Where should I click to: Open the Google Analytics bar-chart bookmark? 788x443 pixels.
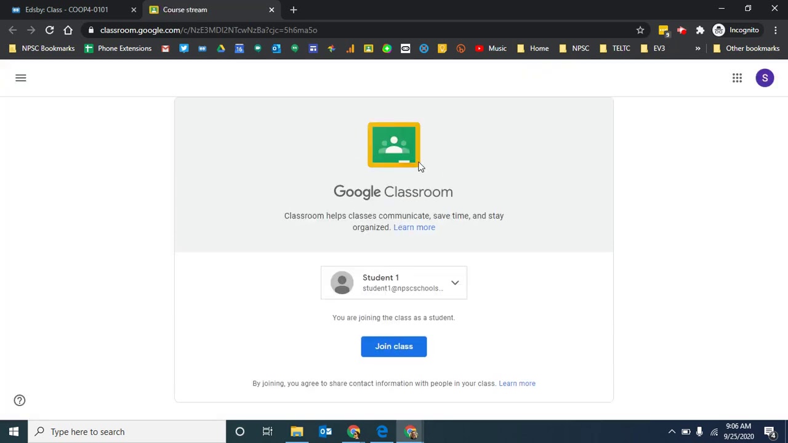coord(350,48)
